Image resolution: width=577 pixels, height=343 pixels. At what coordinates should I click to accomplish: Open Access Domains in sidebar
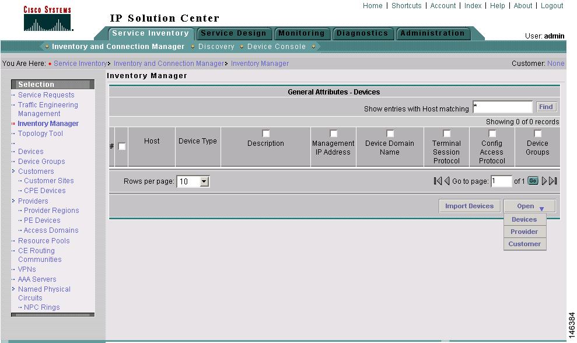(x=51, y=230)
